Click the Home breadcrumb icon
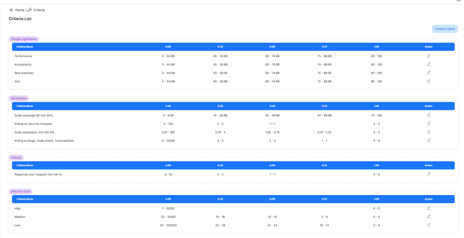 click(x=11, y=10)
